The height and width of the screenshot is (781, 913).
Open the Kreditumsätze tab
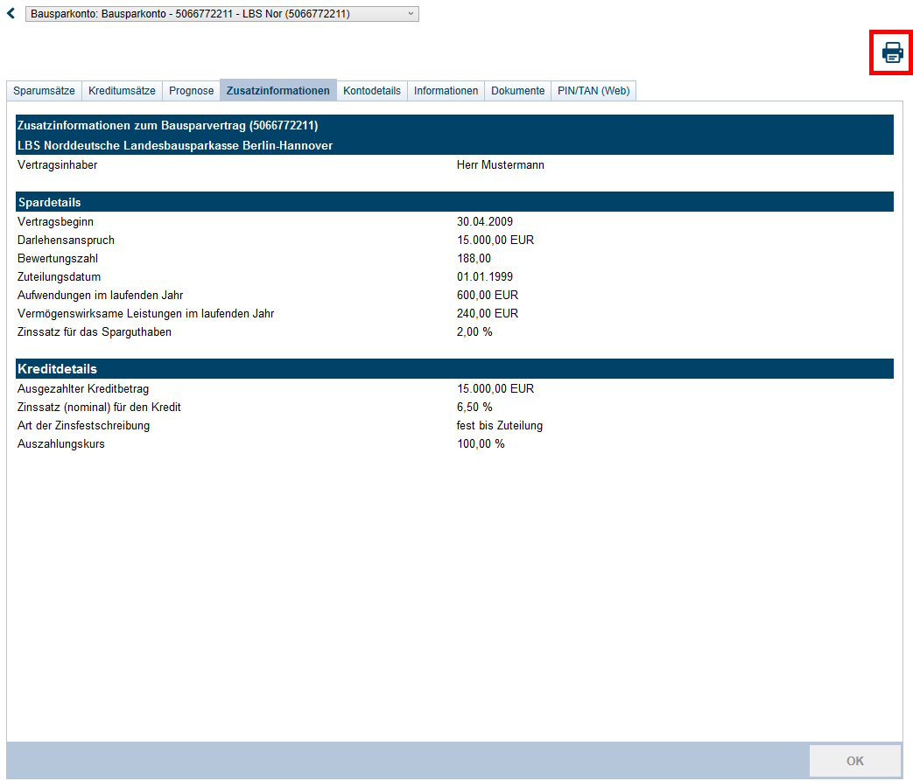coord(122,91)
